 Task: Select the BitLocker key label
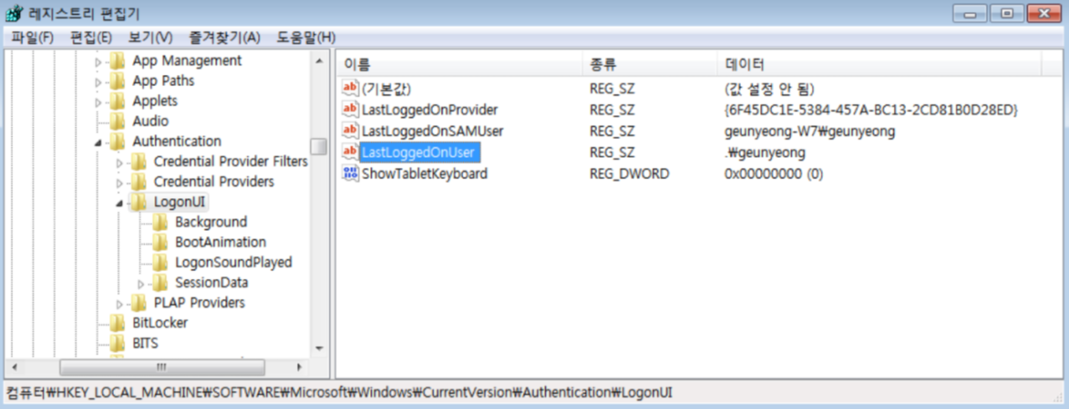coord(160,323)
